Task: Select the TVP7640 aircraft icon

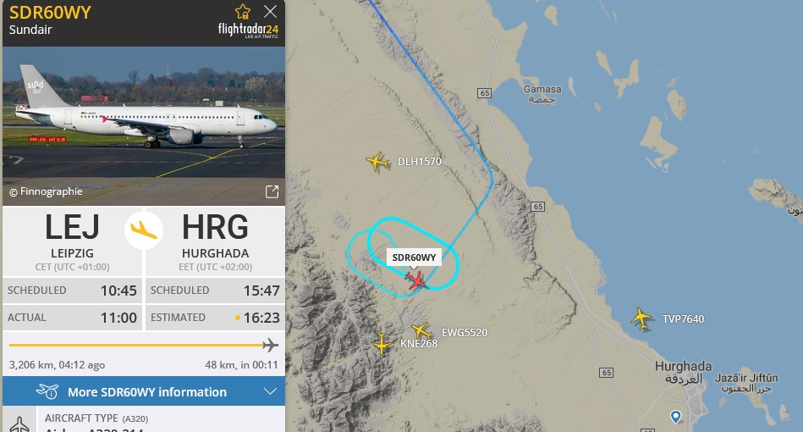Action: point(641,318)
